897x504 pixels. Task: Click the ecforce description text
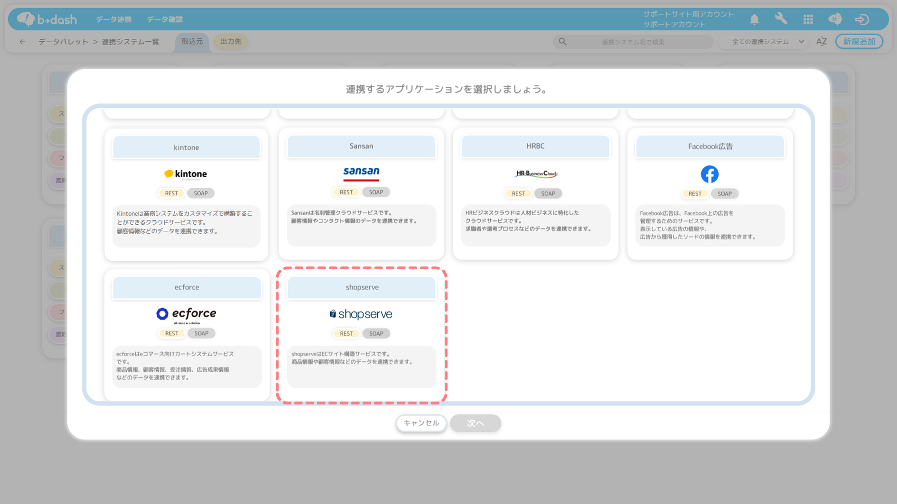tap(175, 366)
